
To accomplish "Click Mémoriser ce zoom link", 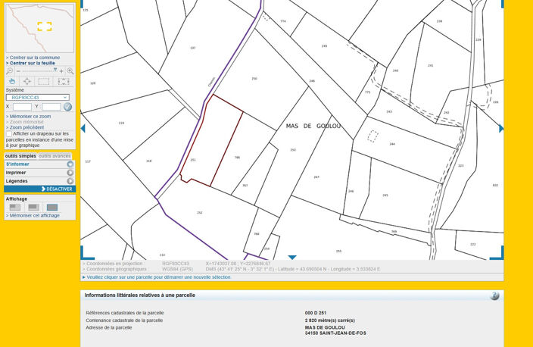I will click(29, 117).
